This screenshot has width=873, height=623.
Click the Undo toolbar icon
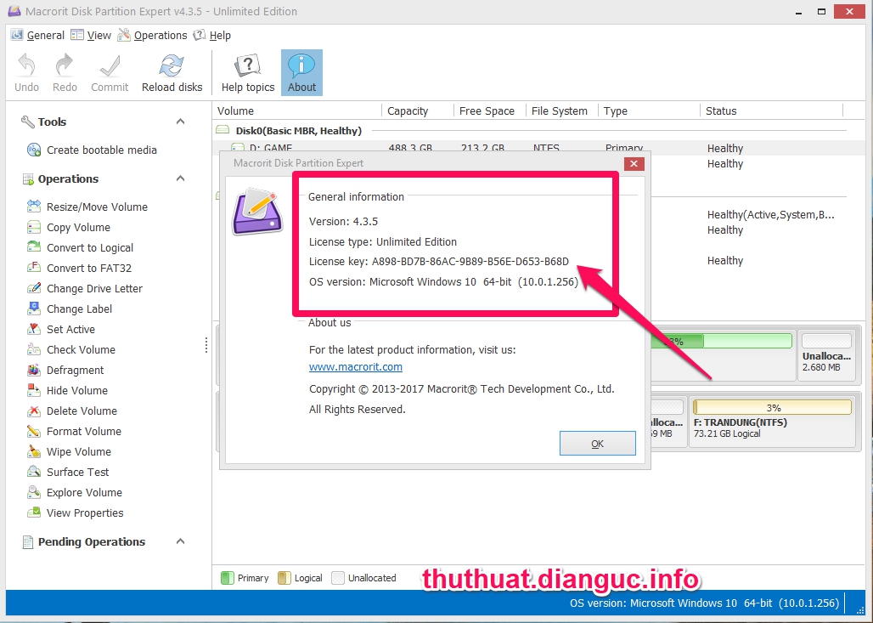coord(26,65)
